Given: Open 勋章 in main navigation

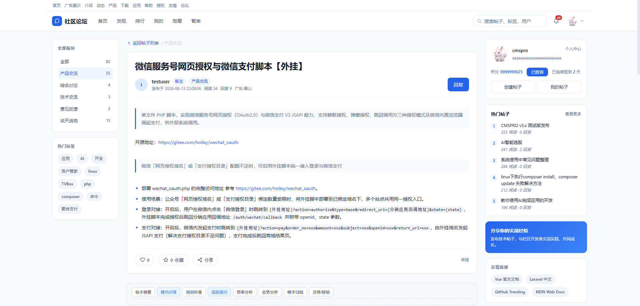Looking at the screenshot, I should coord(177,21).
